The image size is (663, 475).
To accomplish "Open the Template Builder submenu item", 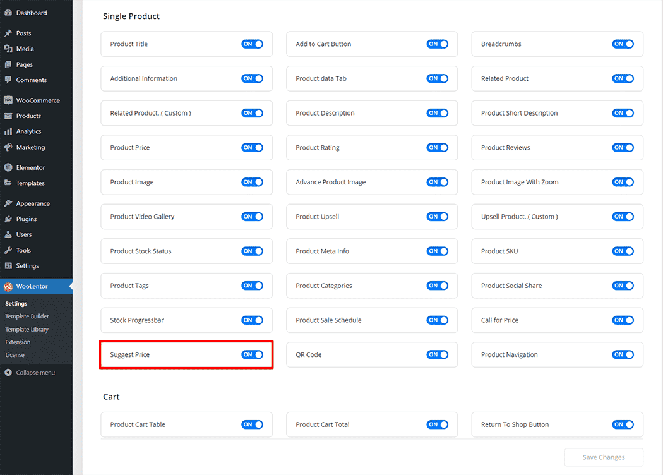I will pyautogui.click(x=27, y=316).
